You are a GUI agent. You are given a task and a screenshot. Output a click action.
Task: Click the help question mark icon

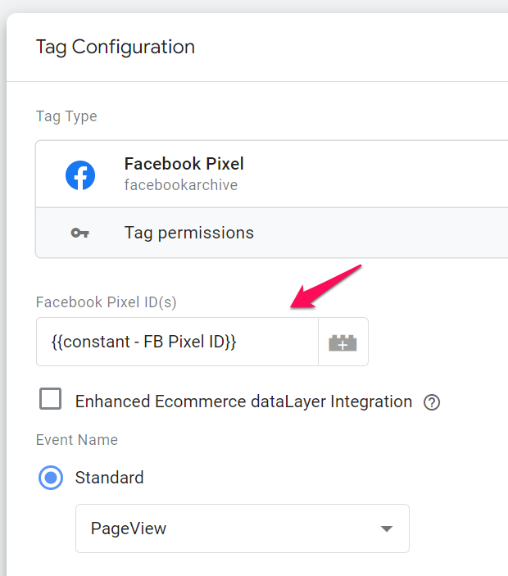pos(432,402)
